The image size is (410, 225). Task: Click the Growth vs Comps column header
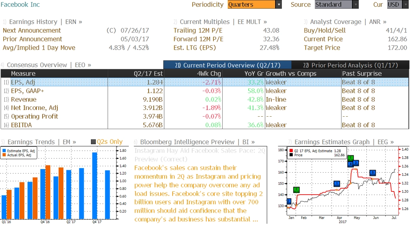coord(303,74)
